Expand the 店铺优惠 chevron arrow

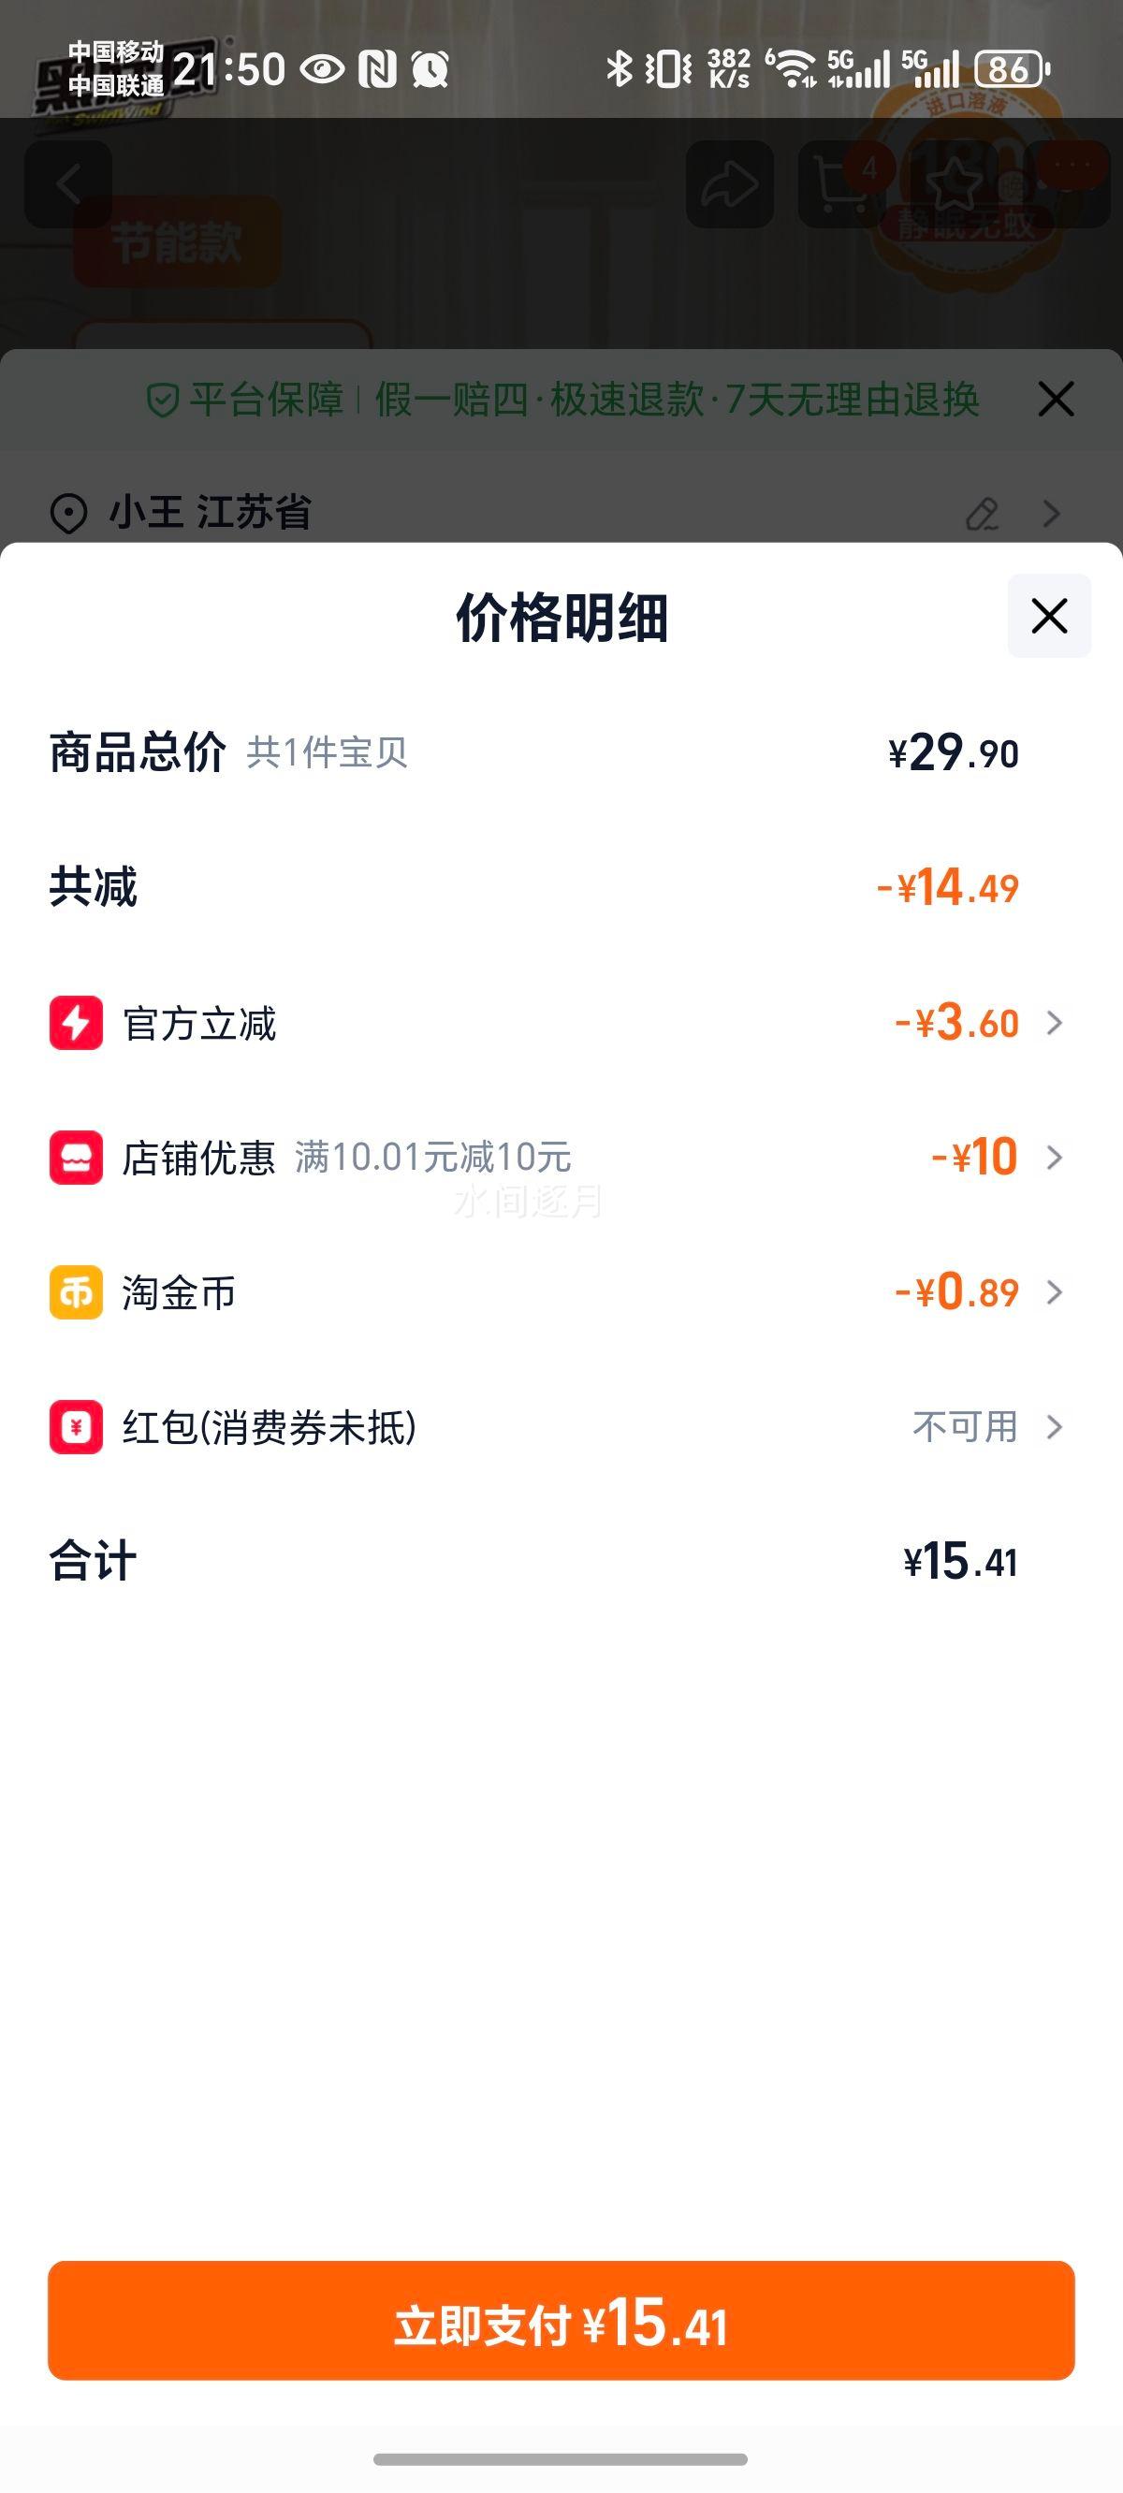(1055, 1158)
